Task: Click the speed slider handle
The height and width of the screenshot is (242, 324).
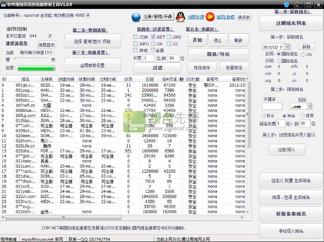Action: [x=15, y=59]
